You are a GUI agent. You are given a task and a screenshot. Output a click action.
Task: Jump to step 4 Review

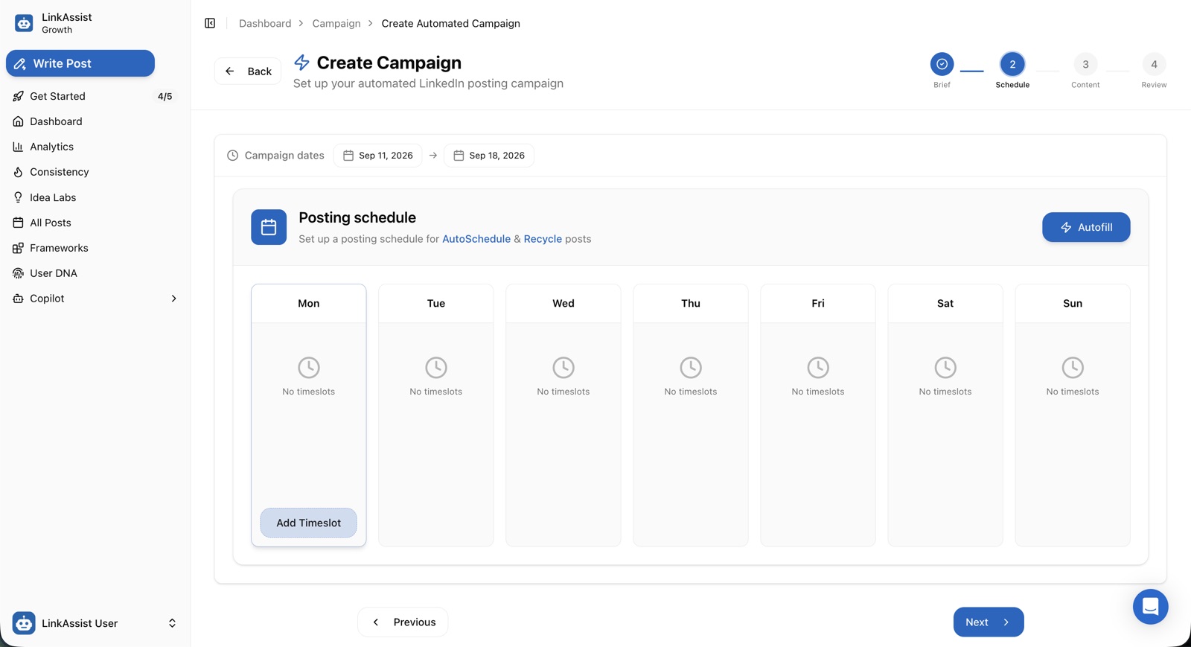click(1154, 64)
